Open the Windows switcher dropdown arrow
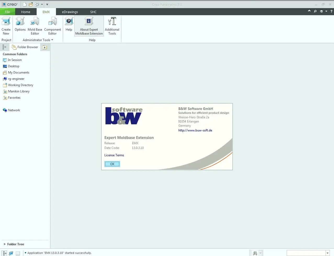334x256 pixels. pyautogui.click(x=42, y=4)
